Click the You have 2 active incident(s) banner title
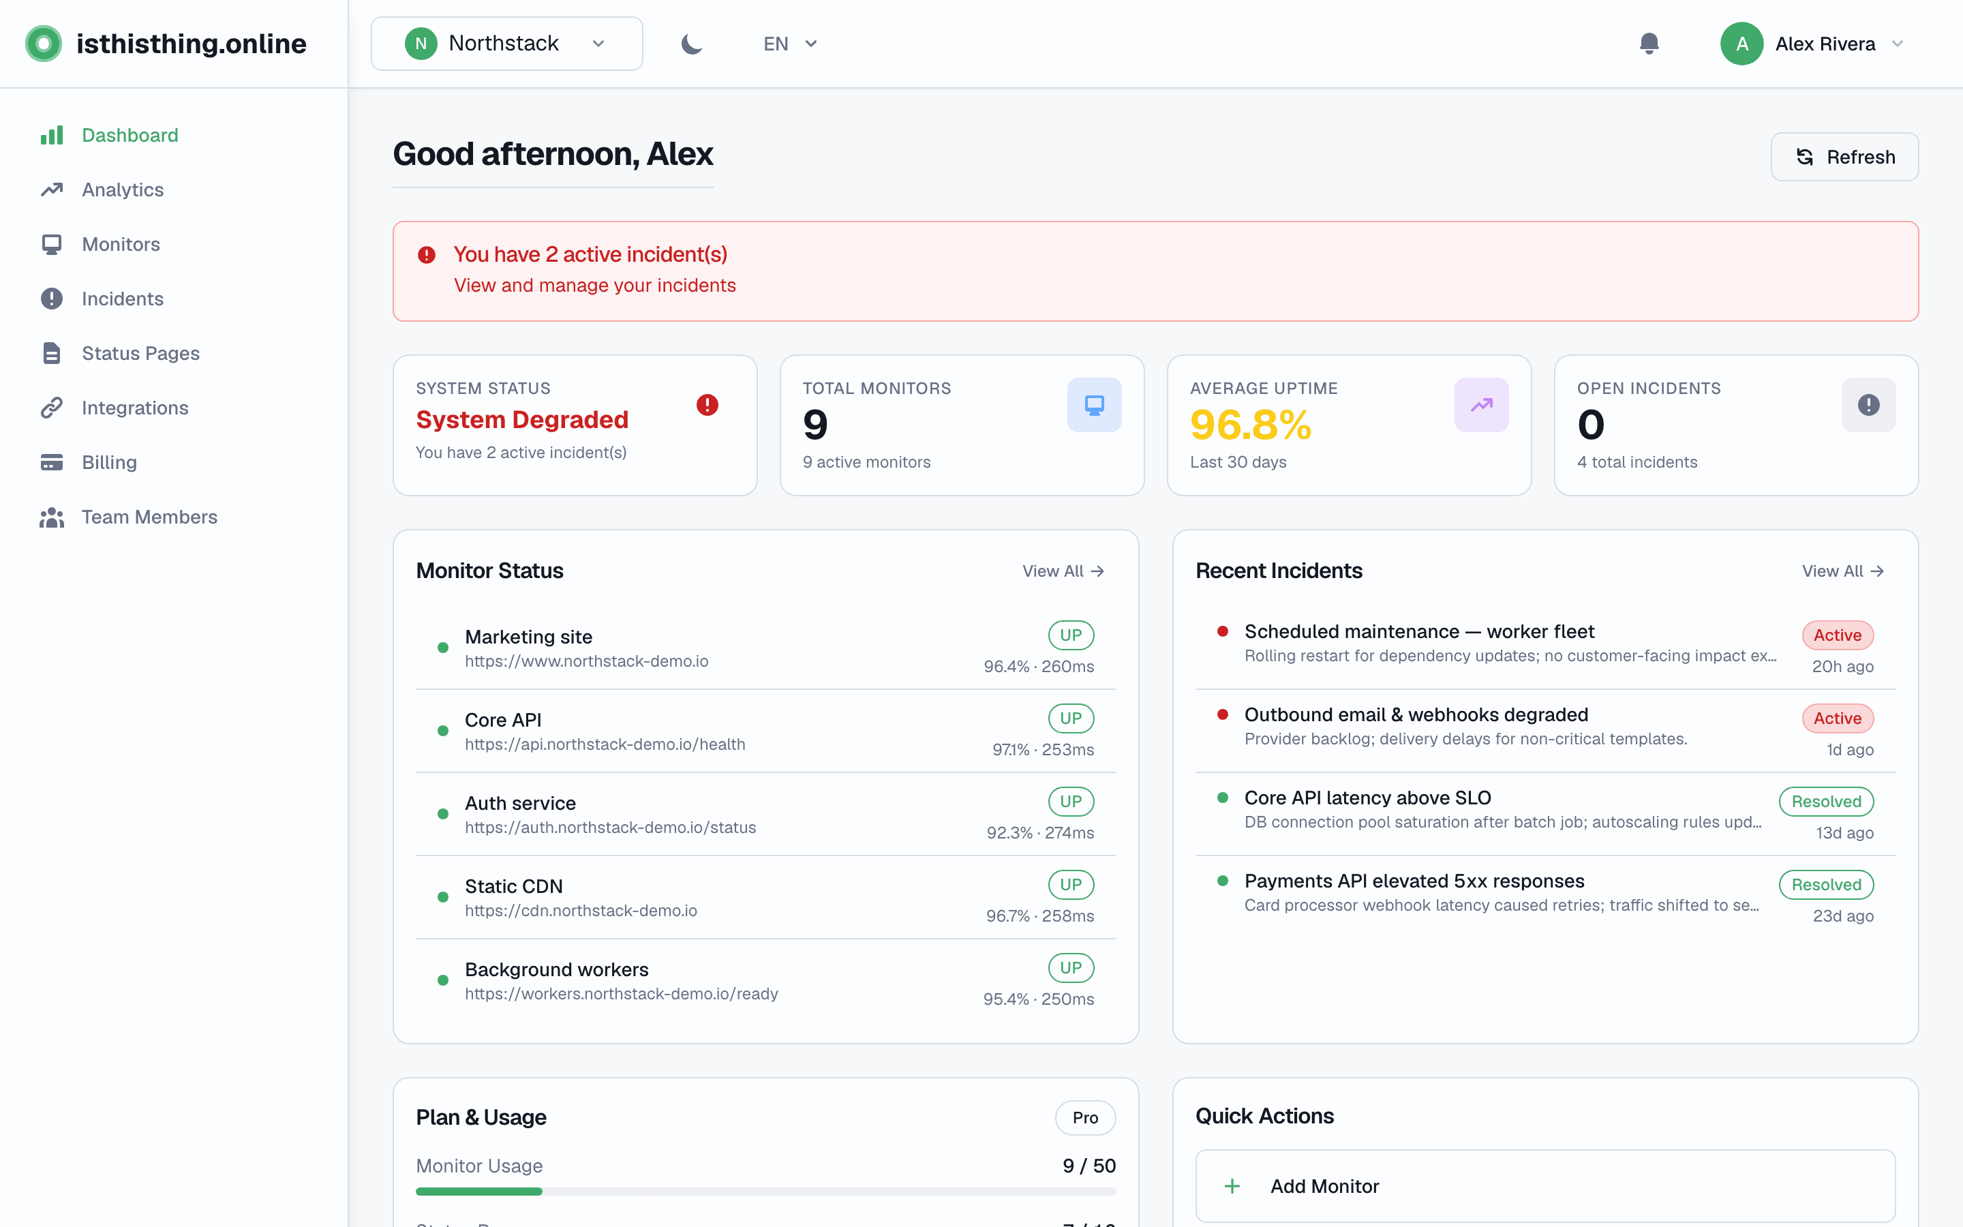Viewport: 1963px width, 1227px height. (x=590, y=255)
